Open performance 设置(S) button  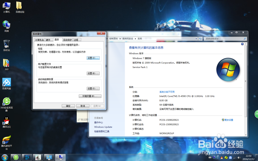point(93,58)
